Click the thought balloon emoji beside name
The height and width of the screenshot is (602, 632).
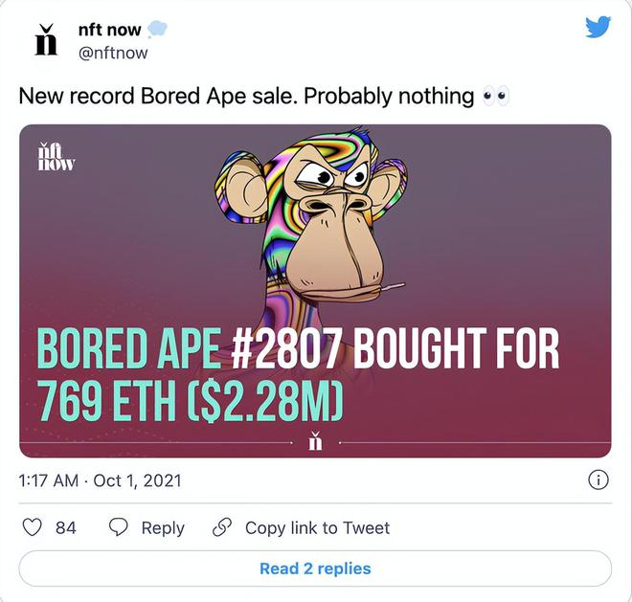tap(157, 30)
